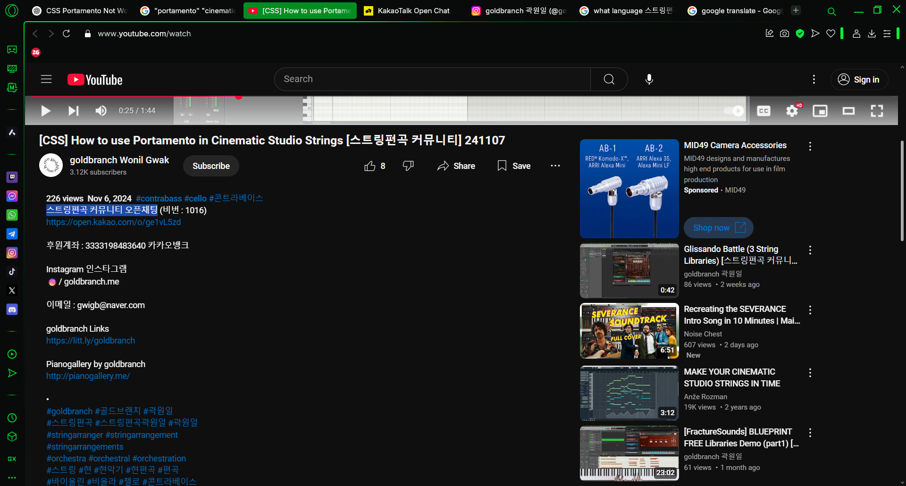Click the YouTube search field

click(432, 79)
